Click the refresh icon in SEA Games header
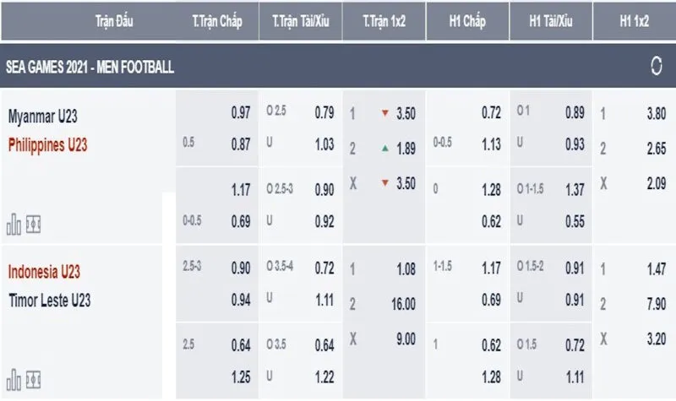Image resolution: width=676 pixels, height=401 pixels. pyautogui.click(x=656, y=66)
